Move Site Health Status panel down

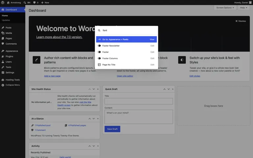(x=94, y=89)
